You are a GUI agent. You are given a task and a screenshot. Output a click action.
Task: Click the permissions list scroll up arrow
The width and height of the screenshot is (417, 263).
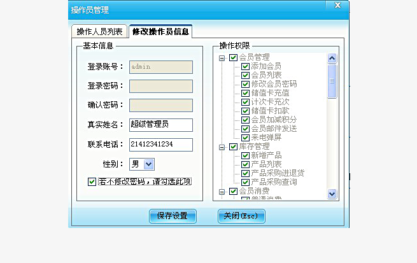(332, 58)
